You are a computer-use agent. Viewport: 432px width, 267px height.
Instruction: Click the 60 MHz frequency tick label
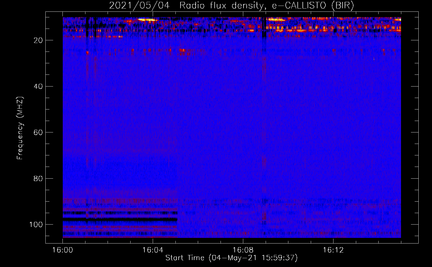(38, 132)
